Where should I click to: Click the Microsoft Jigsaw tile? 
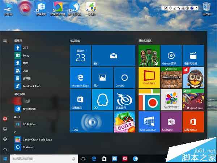pos(193,100)
